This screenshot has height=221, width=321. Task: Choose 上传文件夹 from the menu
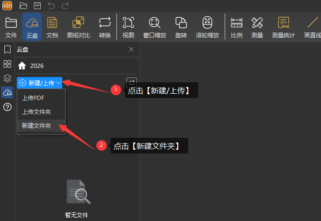coord(36,112)
